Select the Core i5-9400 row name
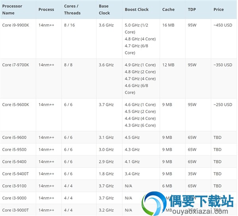 point(14,162)
